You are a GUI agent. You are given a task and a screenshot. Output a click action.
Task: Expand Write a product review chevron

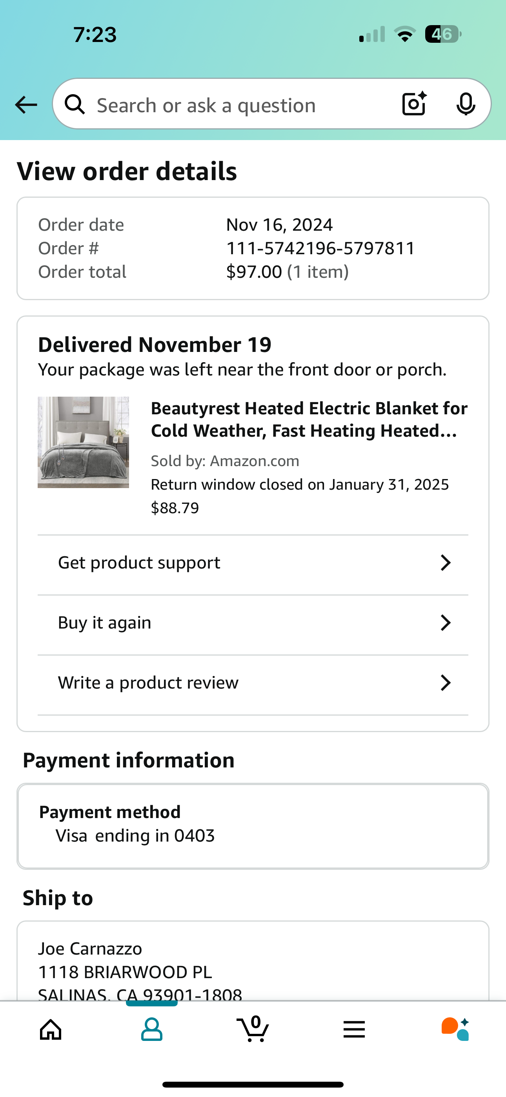pyautogui.click(x=446, y=683)
